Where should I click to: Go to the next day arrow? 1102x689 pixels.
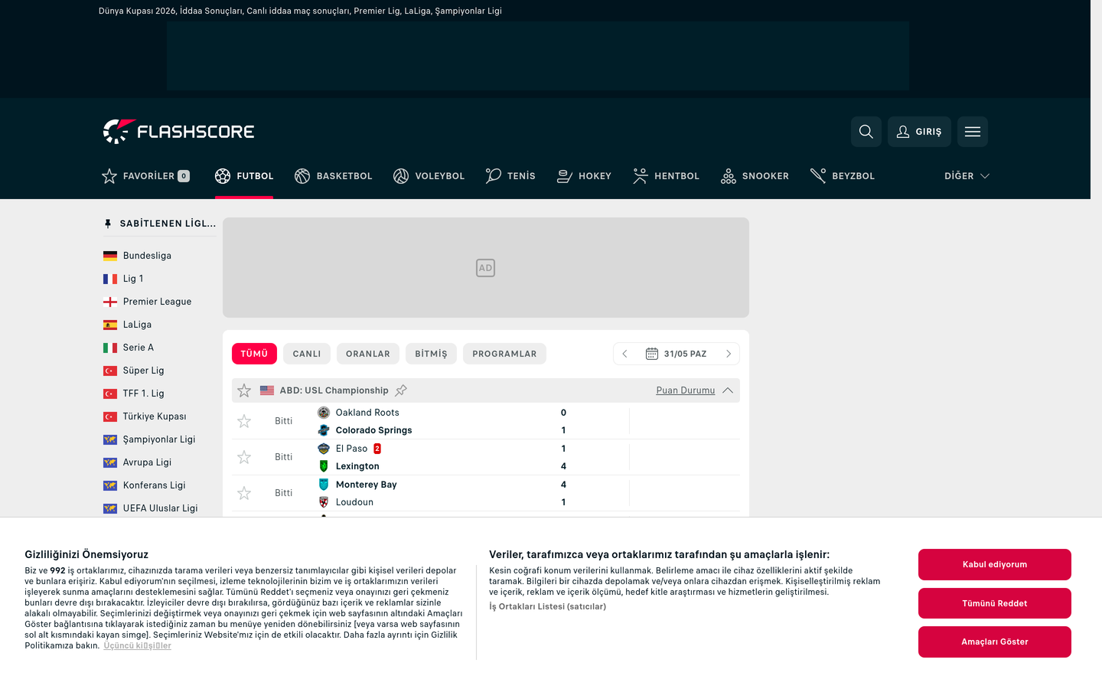pyautogui.click(x=729, y=354)
